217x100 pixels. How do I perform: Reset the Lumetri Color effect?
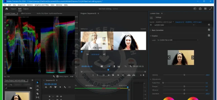[x=209, y=25]
